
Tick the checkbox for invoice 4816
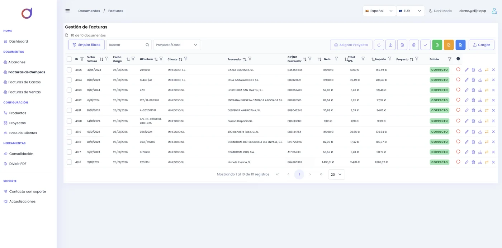pyautogui.click(x=69, y=162)
